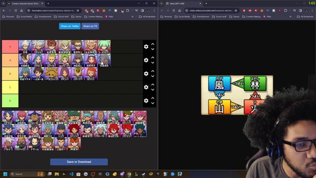Select the wikia image tab in second window
Viewport: 316px width, 178px height.
click(183, 3)
